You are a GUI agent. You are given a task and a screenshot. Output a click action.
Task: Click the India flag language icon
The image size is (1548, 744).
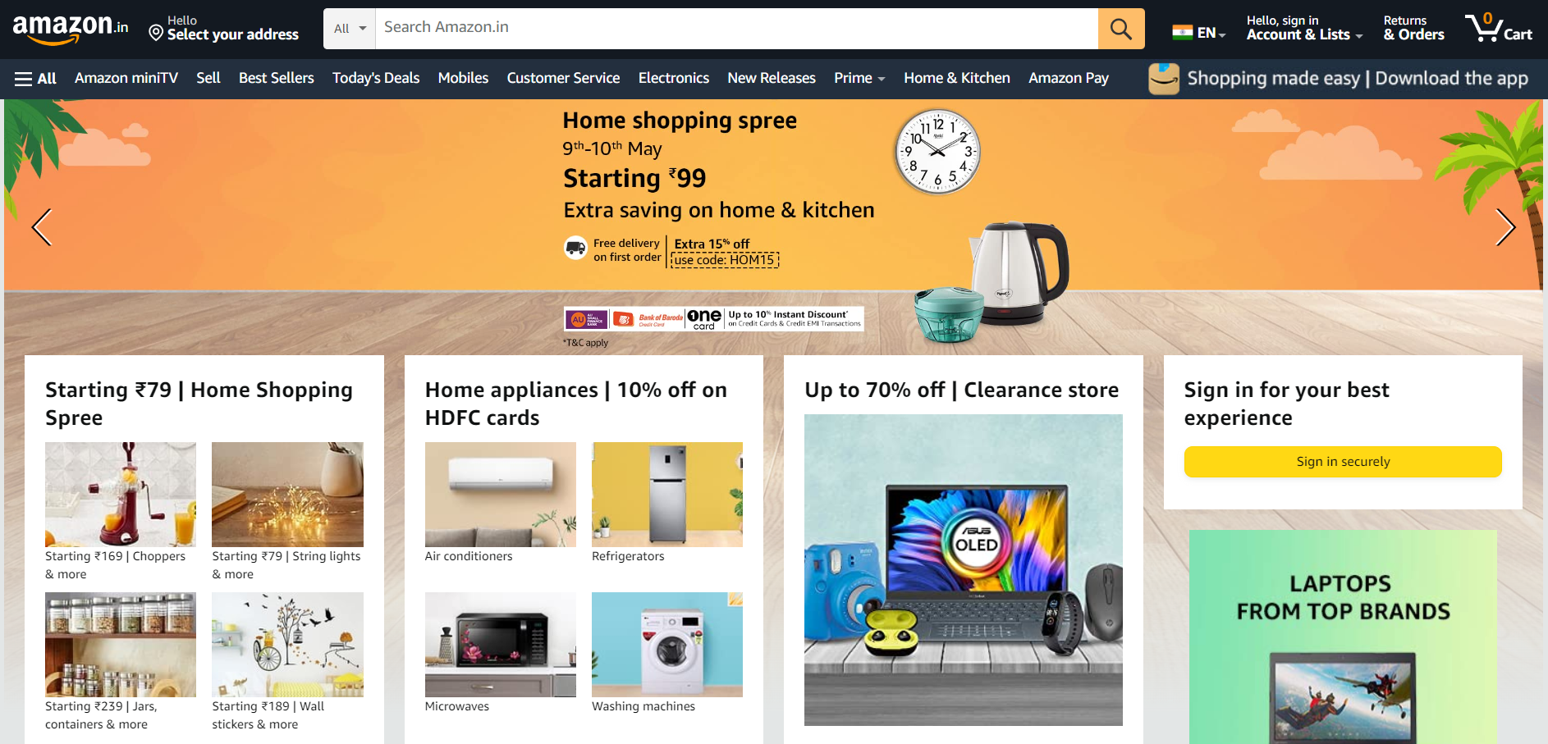1183,33
